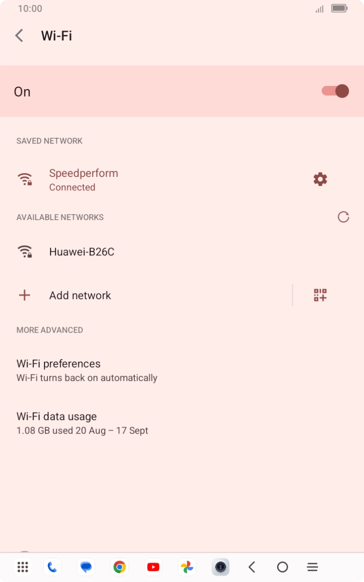Click the Speedperform Wi-Fi signal icon
Viewport: 364px width, 582px height.
coord(25,179)
